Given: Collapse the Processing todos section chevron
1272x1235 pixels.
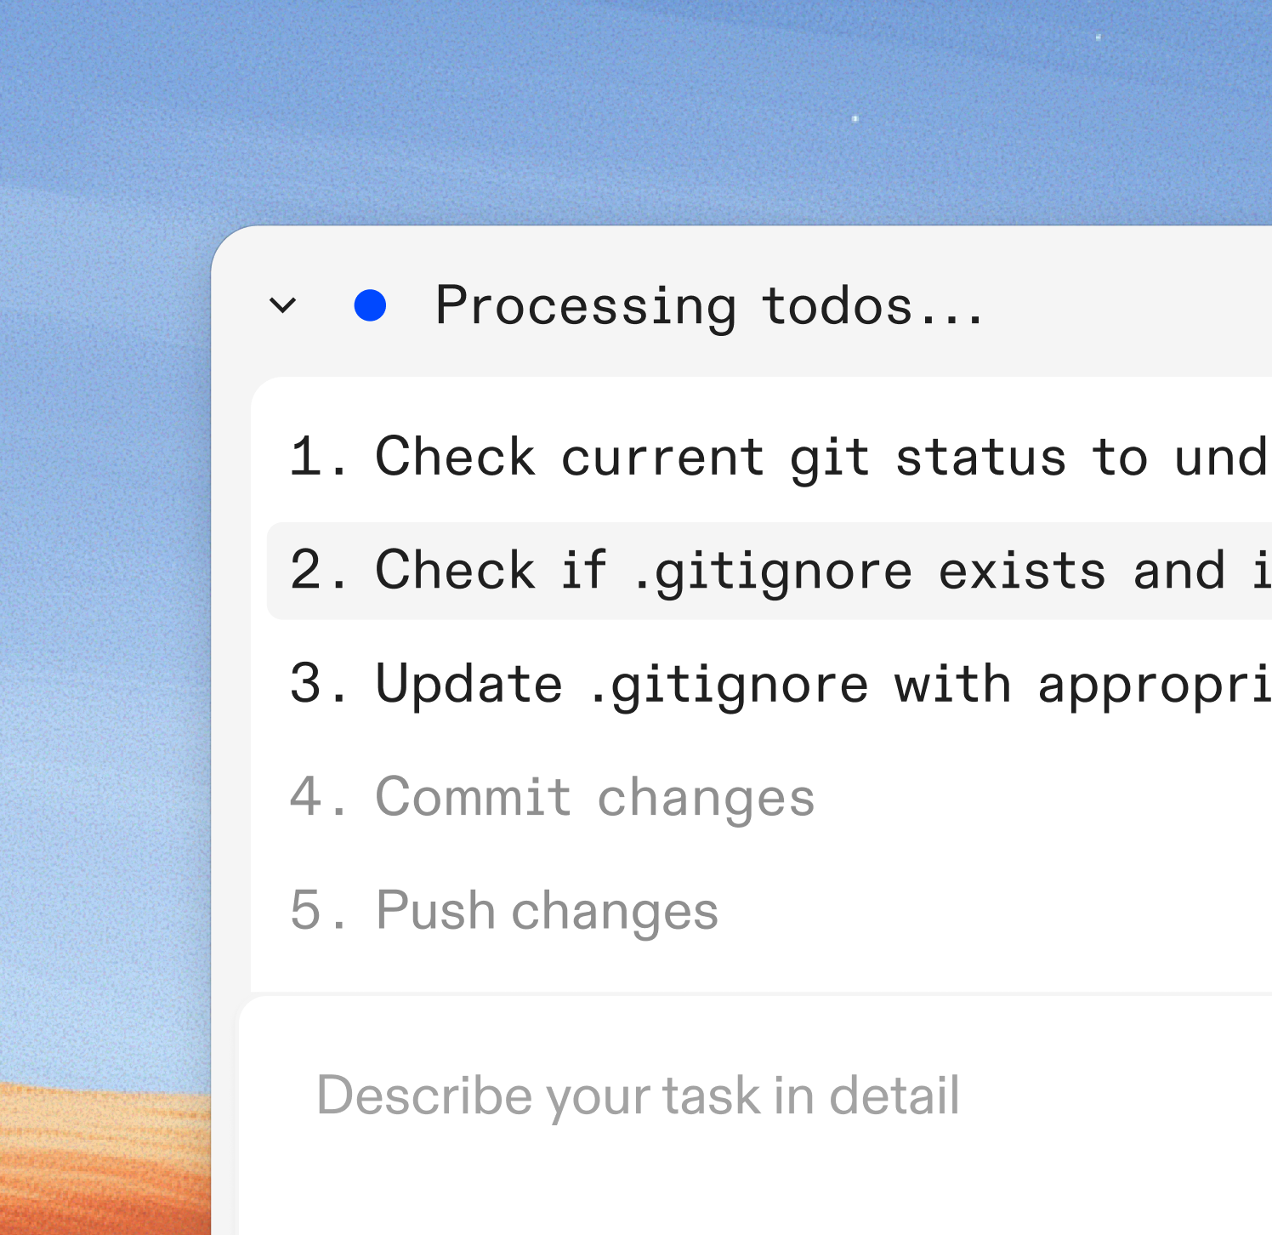Looking at the screenshot, I should pos(282,305).
